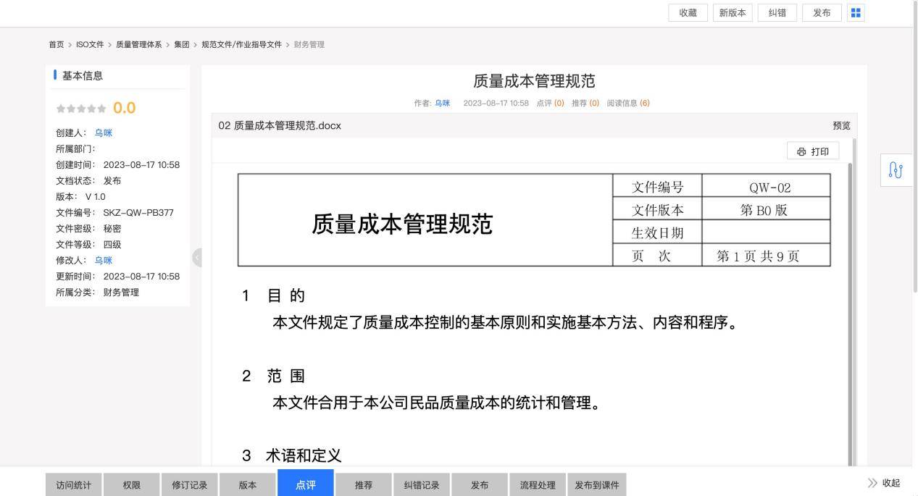Open 集团 breadcrumb link

pyautogui.click(x=181, y=45)
